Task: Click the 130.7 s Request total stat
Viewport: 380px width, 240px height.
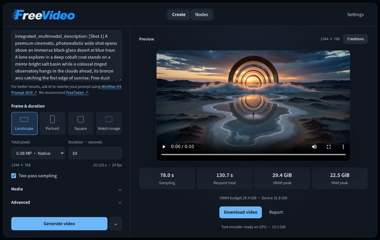Action: tap(224, 179)
